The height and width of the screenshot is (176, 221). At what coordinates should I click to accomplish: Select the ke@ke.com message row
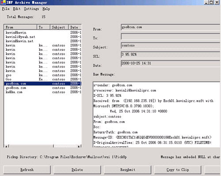[x=43, y=92]
